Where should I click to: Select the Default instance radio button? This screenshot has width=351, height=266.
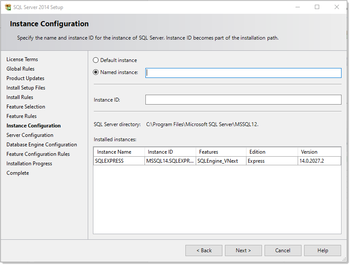[95, 60]
